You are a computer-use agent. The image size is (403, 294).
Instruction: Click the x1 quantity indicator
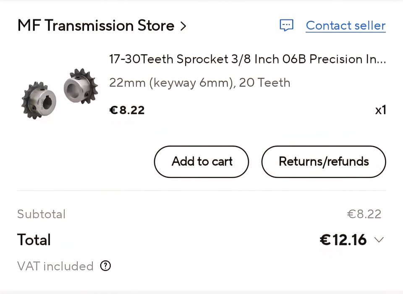[x=380, y=110]
